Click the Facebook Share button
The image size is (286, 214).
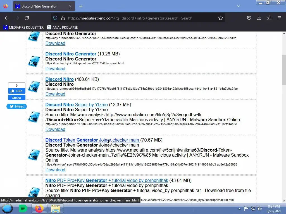click(16, 98)
